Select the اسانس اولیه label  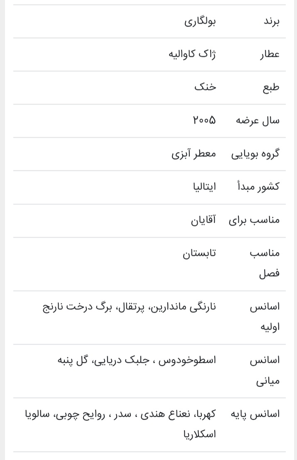click(265, 317)
